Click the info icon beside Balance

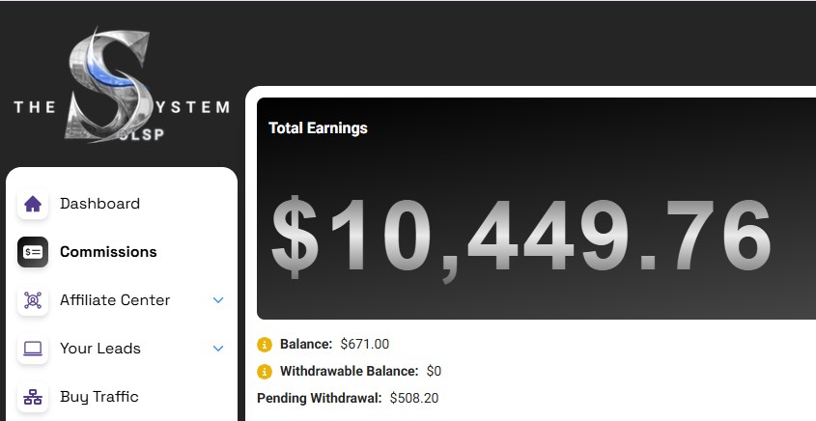[265, 344]
